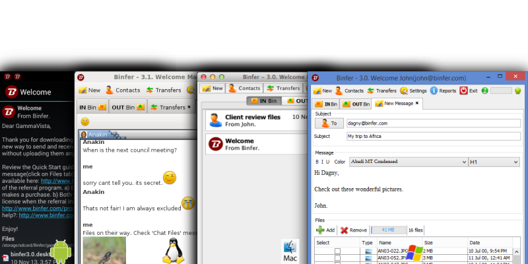Click the red Exit power icon
Image resolution: width=528 pixels, height=264 pixels.
(x=464, y=90)
